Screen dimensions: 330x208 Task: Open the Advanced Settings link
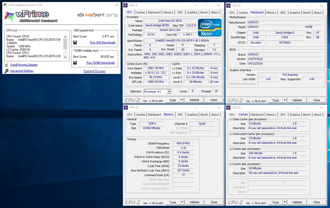pos(22,71)
